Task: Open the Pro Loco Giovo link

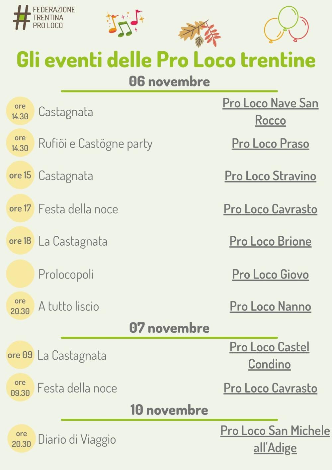Action: pos(270,275)
